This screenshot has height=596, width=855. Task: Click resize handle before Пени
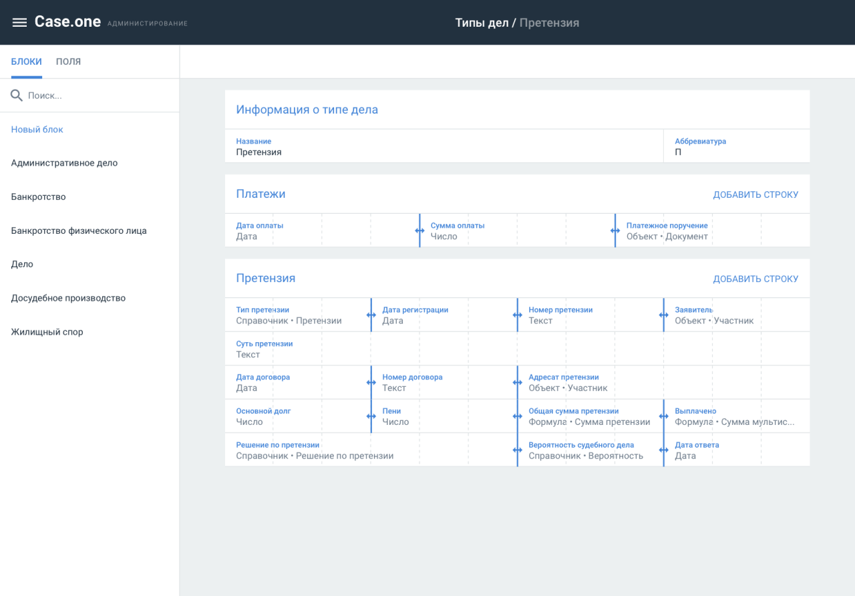[x=371, y=416]
